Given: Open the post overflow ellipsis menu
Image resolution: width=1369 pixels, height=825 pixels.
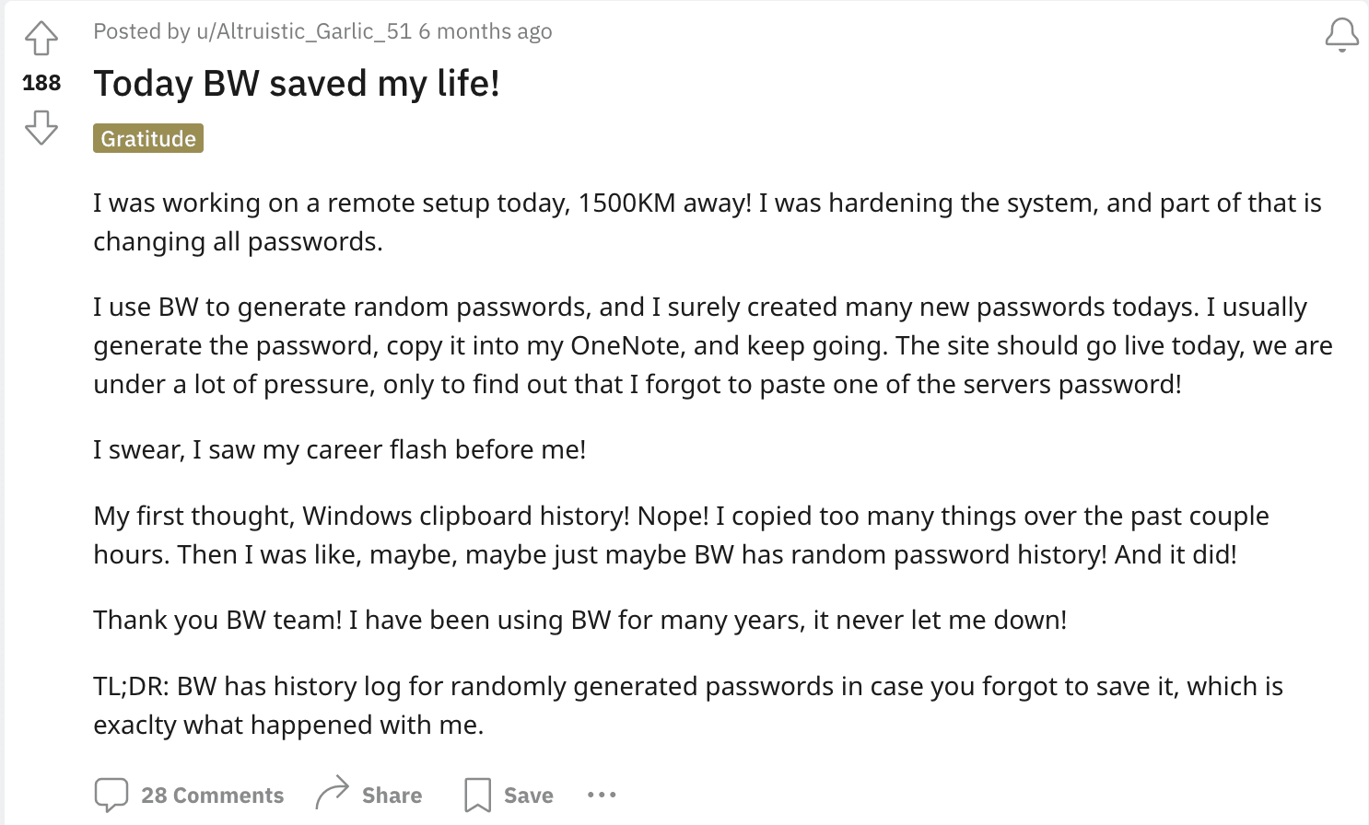Looking at the screenshot, I should [x=600, y=794].
